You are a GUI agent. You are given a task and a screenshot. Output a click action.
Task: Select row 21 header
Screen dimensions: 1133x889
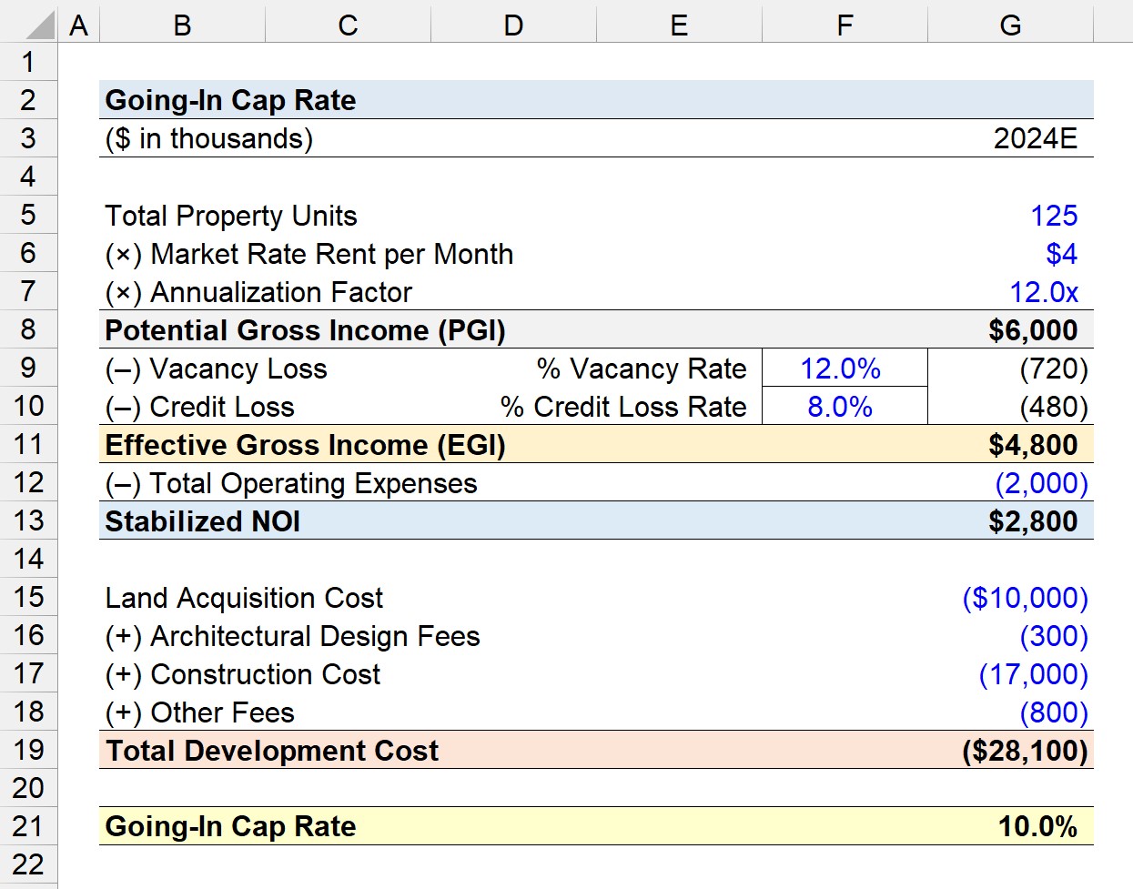[x=28, y=826]
